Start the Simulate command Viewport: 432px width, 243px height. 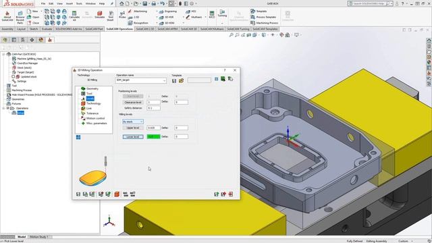coord(99,15)
